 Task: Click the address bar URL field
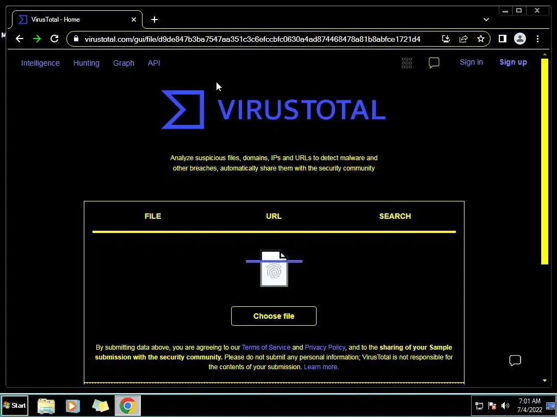pos(252,39)
